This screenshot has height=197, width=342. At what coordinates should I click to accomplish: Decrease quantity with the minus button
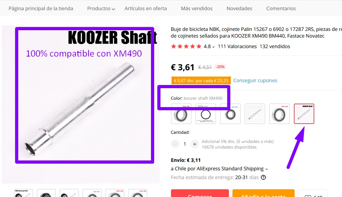[175, 144]
